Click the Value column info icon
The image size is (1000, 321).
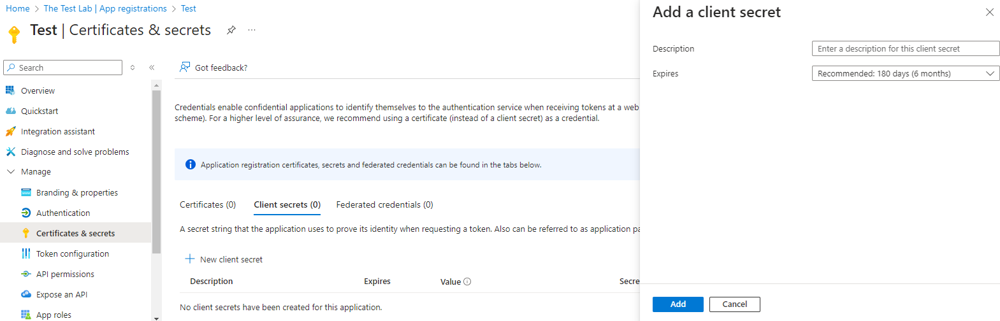(467, 282)
